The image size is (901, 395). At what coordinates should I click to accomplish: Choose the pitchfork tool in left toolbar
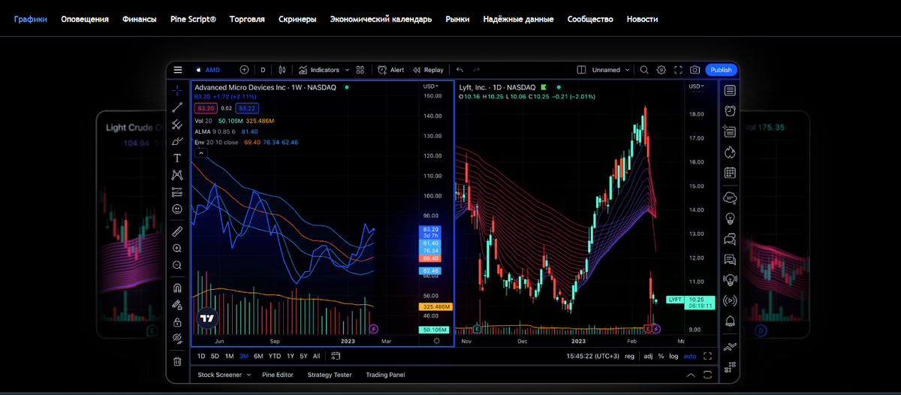tap(177, 125)
